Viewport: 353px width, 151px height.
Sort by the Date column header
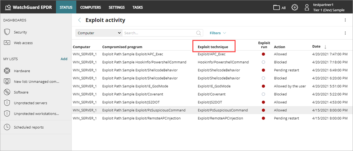tap(316, 47)
